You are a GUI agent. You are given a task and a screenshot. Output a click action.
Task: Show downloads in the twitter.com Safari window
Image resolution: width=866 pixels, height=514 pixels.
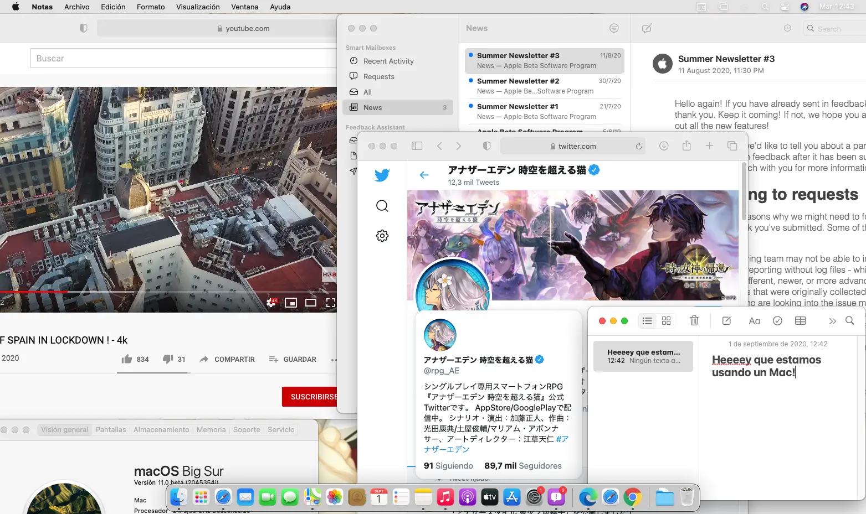pos(664,146)
